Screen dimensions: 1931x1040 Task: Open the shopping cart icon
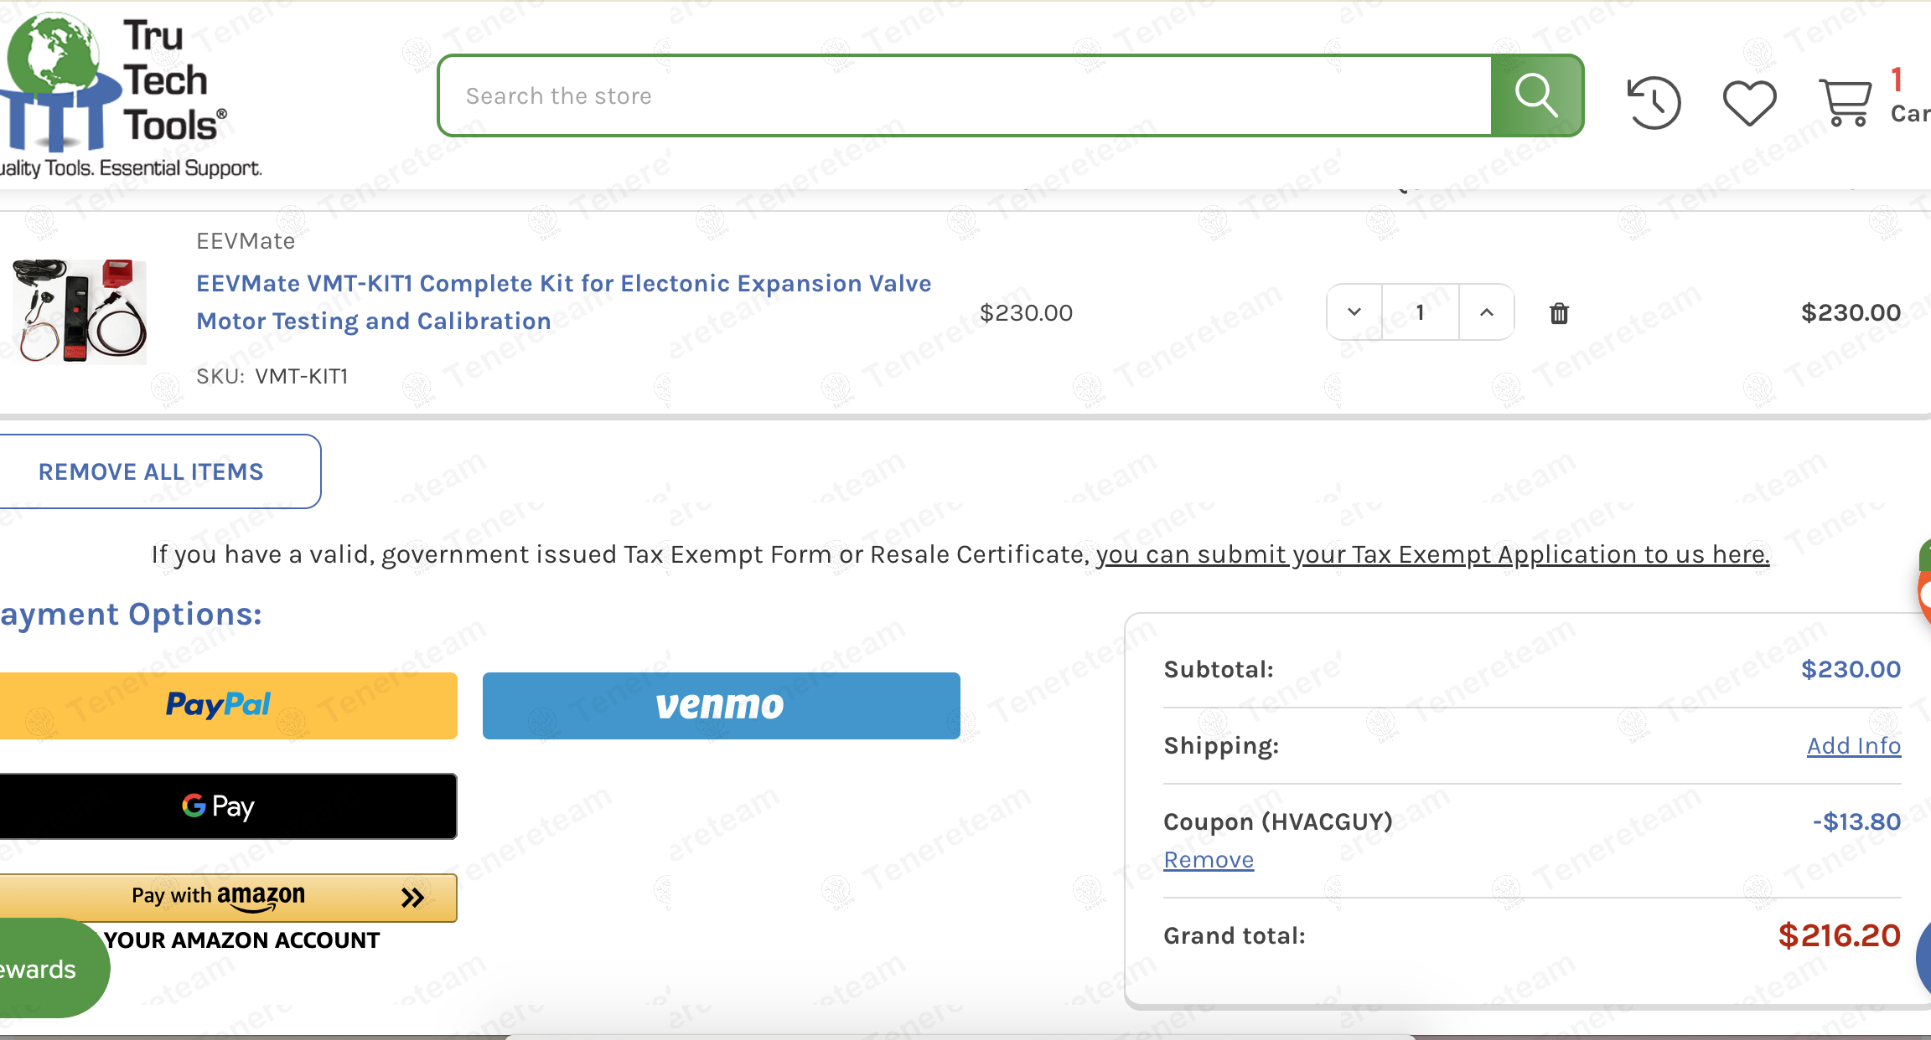point(1845,102)
